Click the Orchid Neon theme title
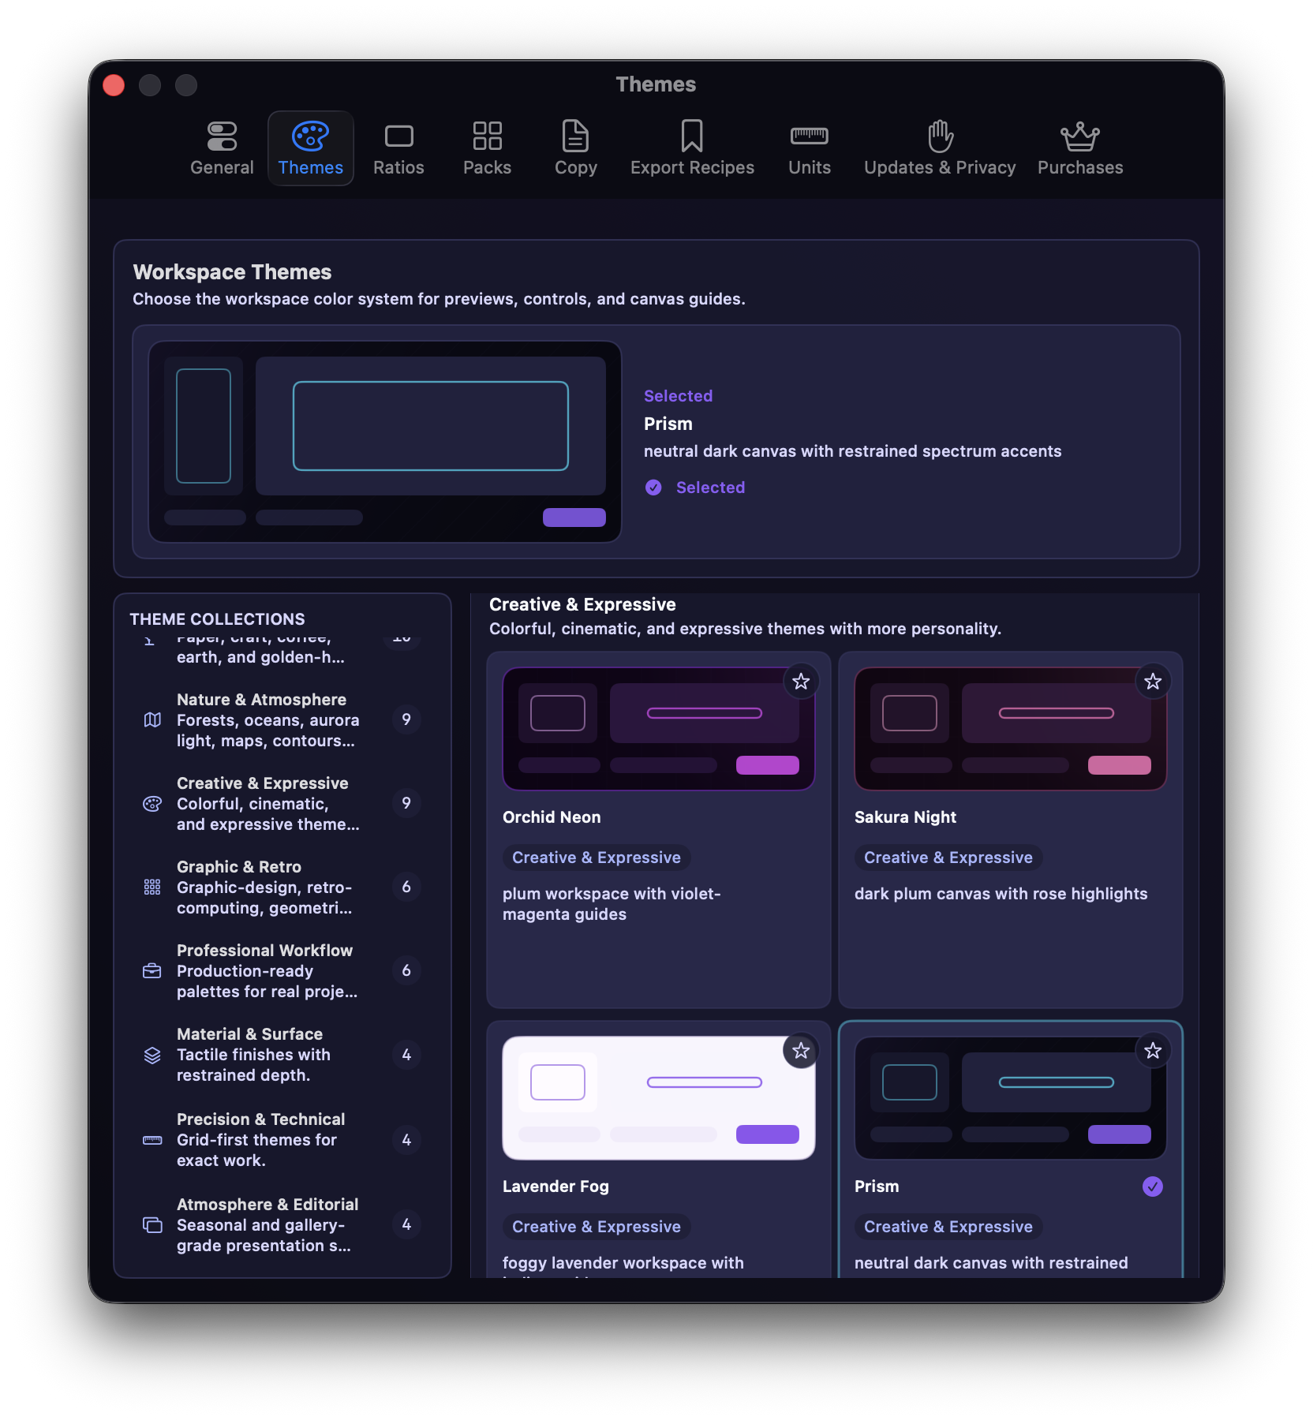The height and width of the screenshot is (1420, 1313). point(552,817)
